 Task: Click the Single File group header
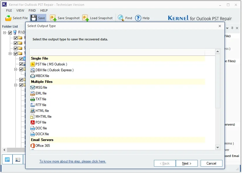pos(118,58)
